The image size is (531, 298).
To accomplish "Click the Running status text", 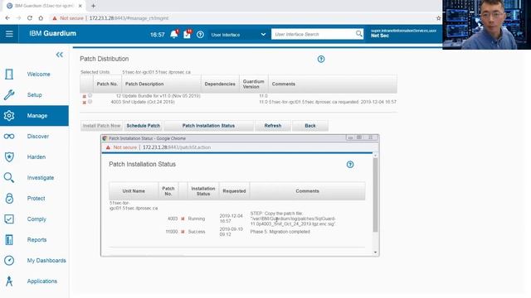I will [x=197, y=219].
